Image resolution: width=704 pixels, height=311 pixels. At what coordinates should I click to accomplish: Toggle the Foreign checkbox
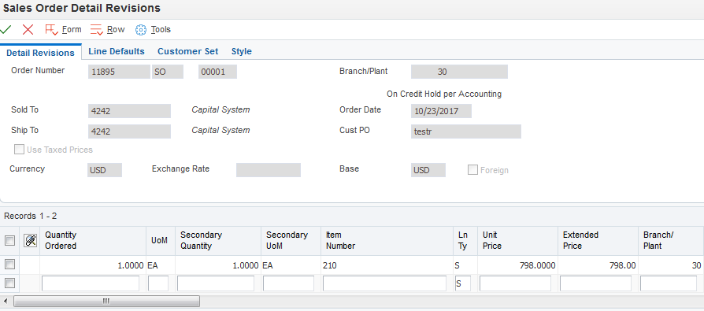(x=472, y=169)
